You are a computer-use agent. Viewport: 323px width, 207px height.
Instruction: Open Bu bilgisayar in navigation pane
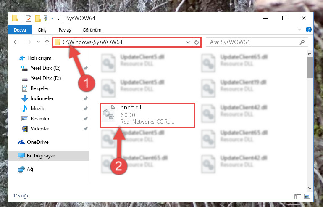49,156
